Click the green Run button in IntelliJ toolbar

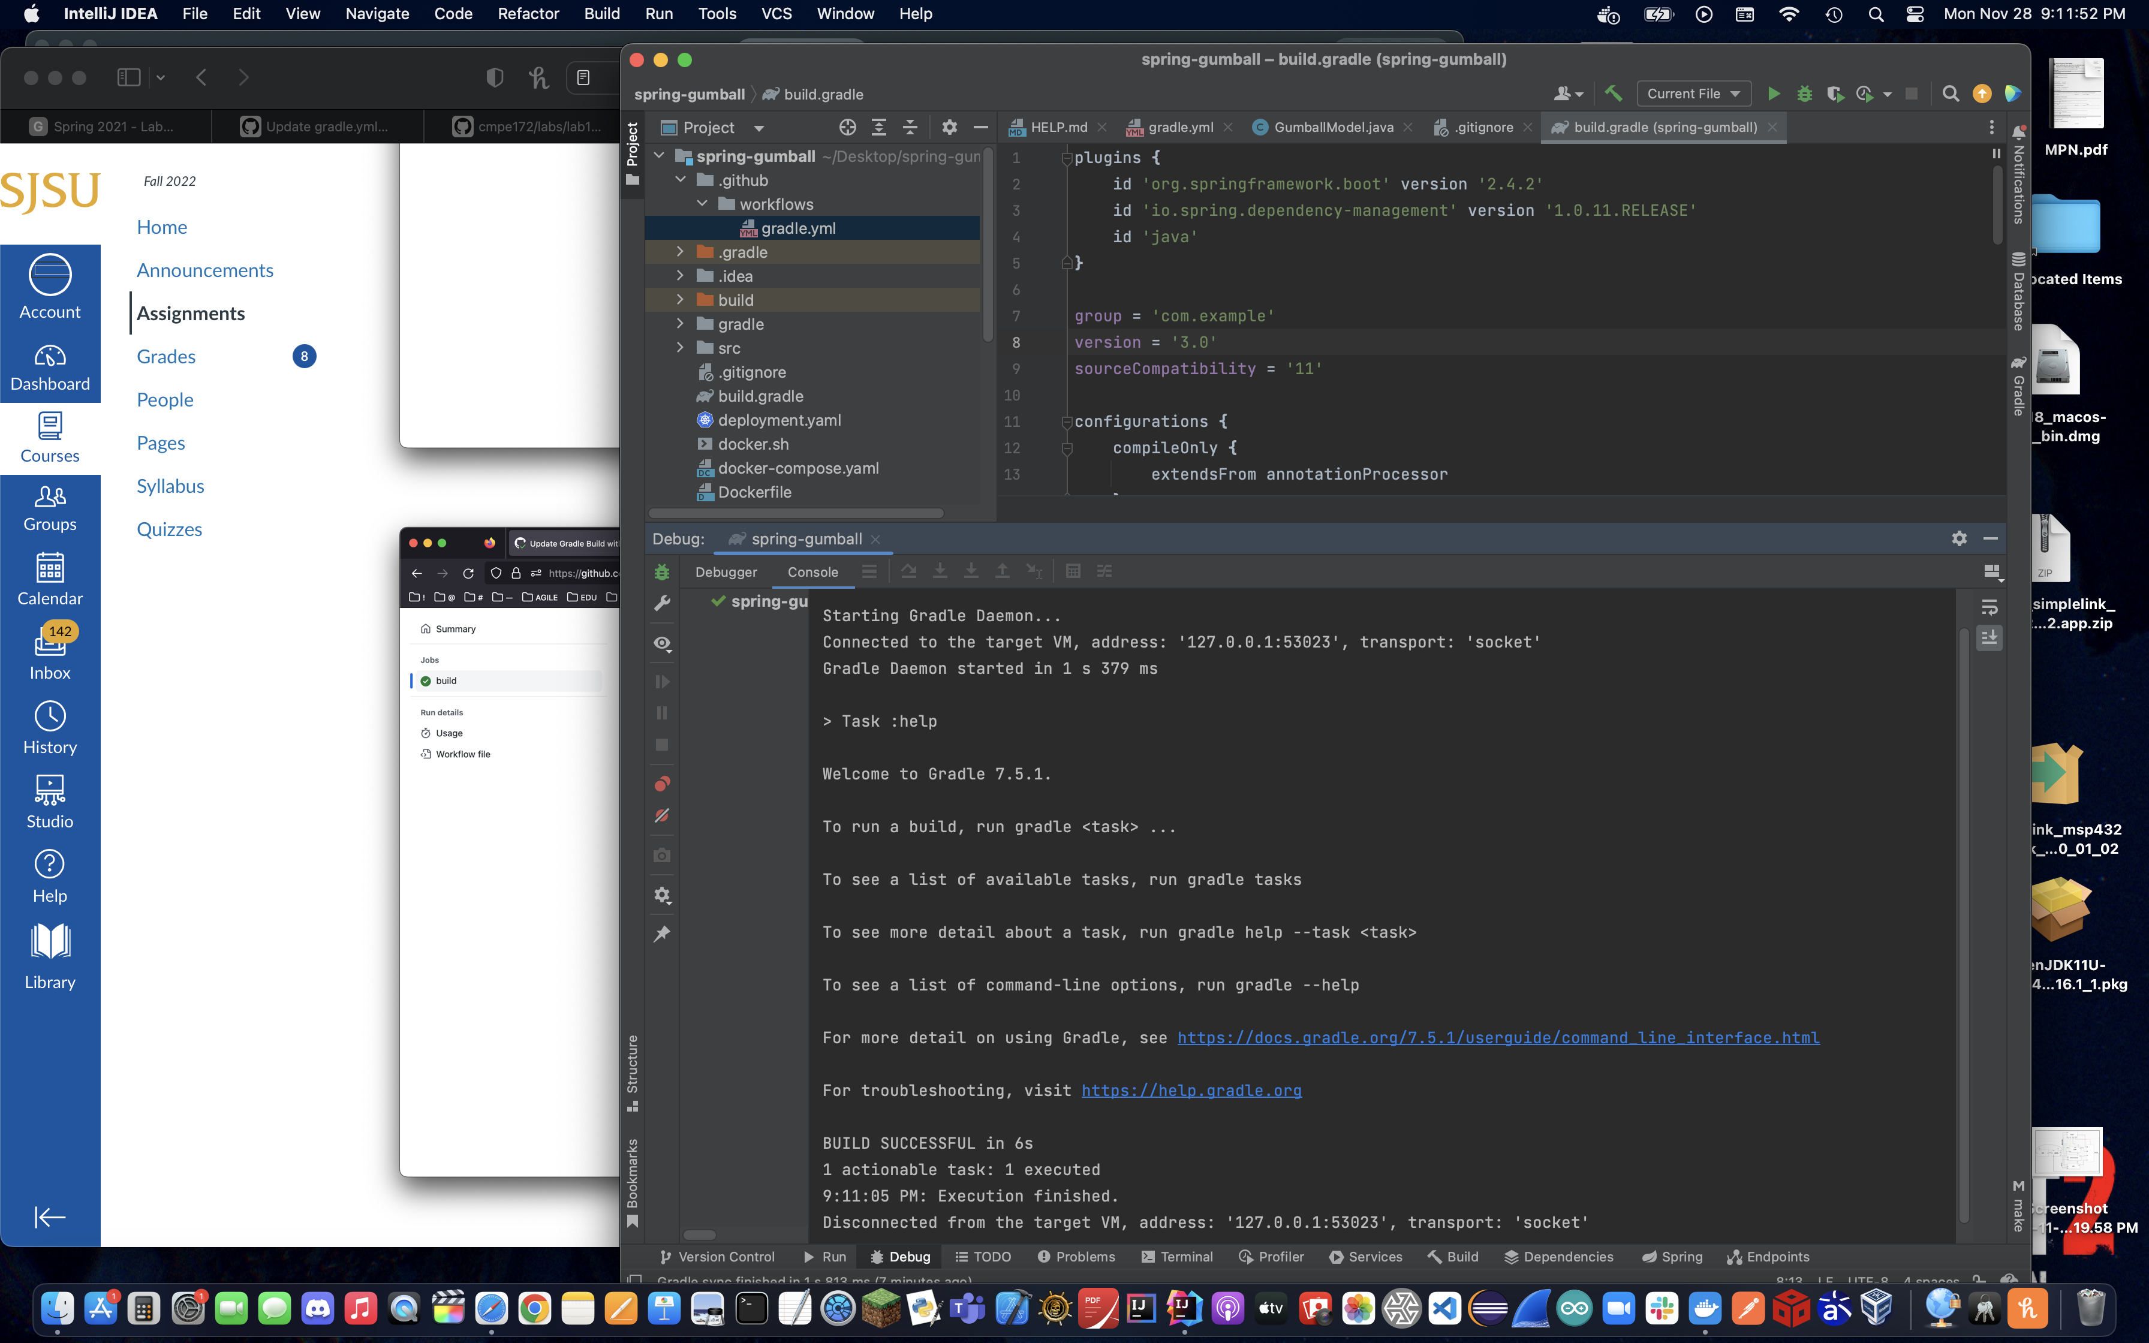tap(1774, 94)
